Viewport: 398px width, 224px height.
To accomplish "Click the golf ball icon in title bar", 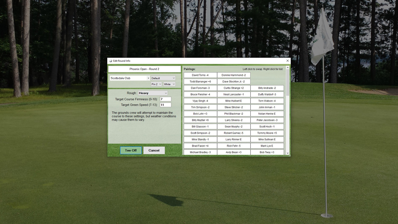I will pyautogui.click(x=110, y=61).
